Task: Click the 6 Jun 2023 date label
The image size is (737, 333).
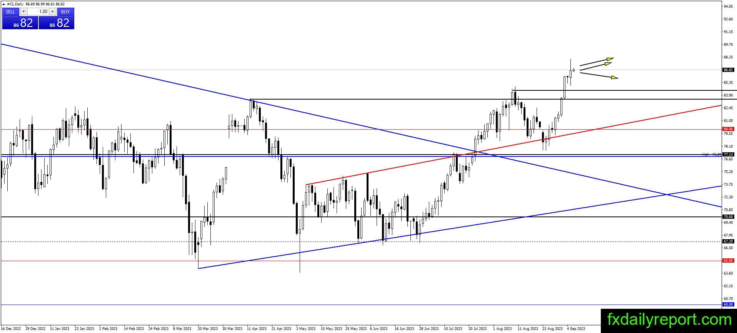Action: pos(379,329)
